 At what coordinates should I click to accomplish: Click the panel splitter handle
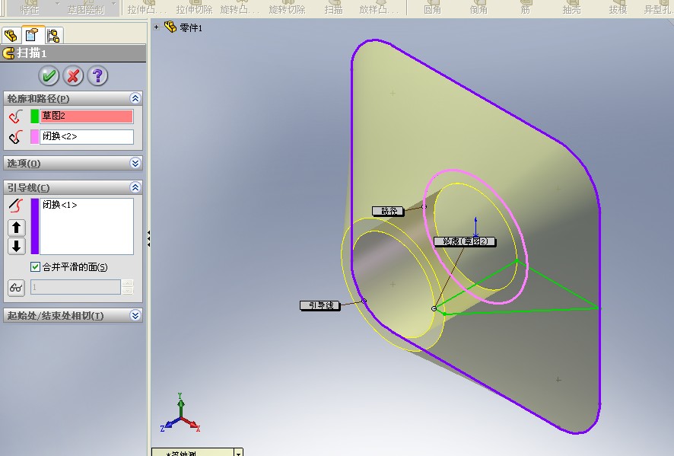[x=149, y=238]
